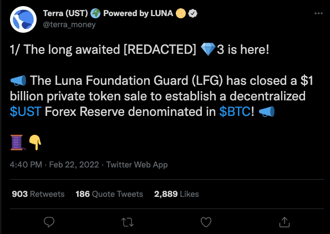Click the verified checkmark badge
330x234 pixels.
pyautogui.click(x=192, y=14)
